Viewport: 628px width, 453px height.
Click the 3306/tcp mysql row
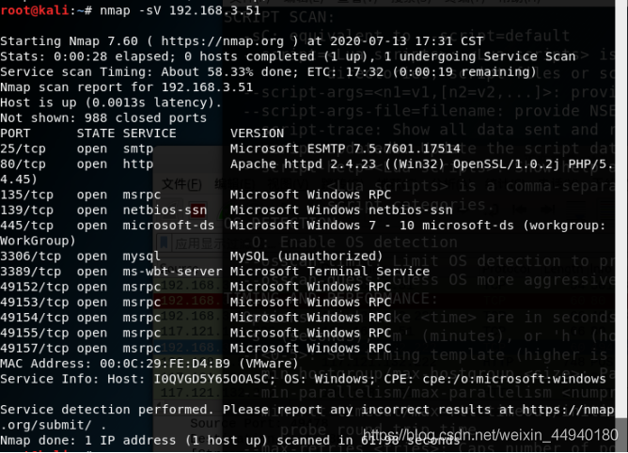pyautogui.click(x=192, y=256)
